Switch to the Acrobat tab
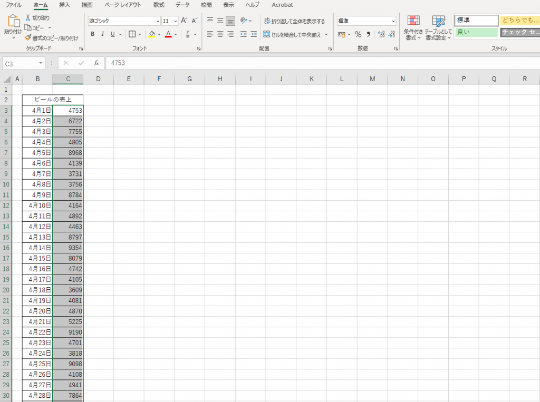This screenshot has width=540, height=402. 283,5
